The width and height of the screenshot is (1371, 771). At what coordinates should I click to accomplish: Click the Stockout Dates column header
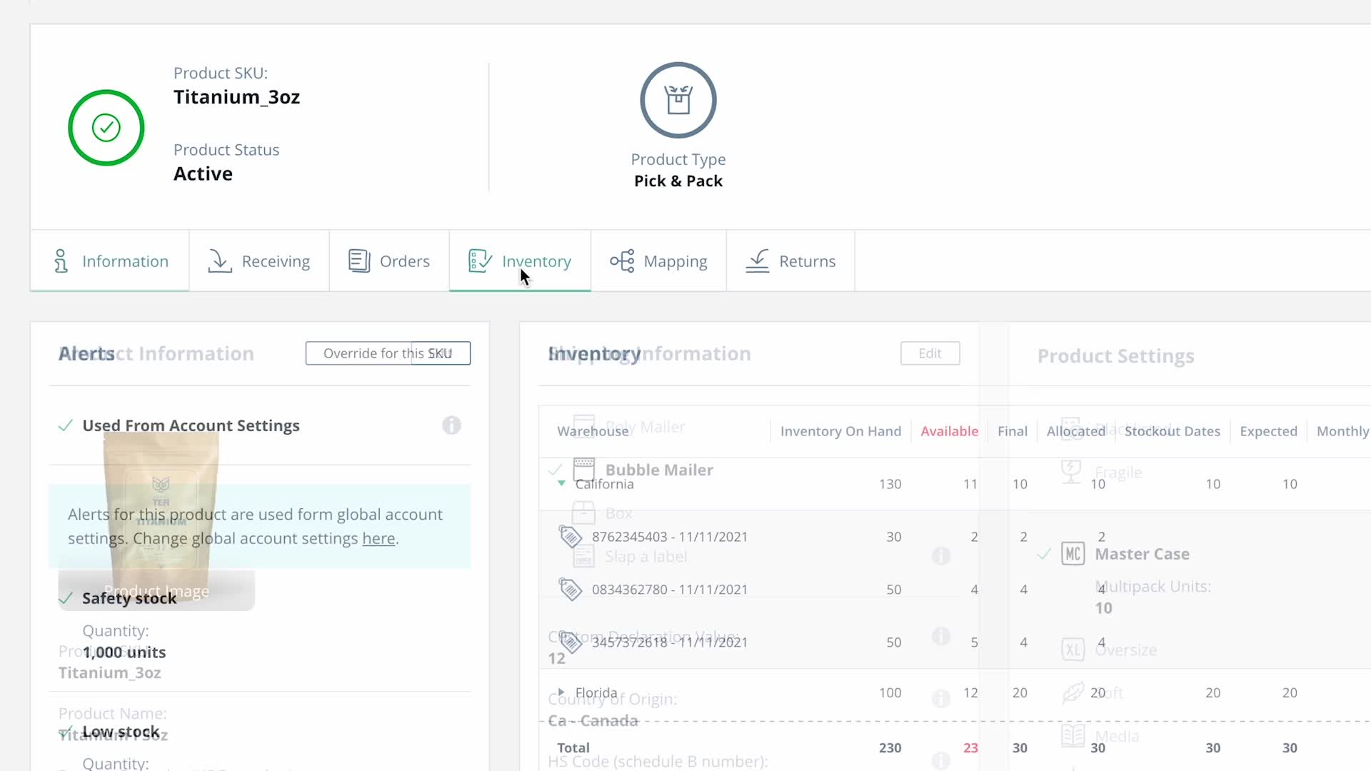(1172, 431)
